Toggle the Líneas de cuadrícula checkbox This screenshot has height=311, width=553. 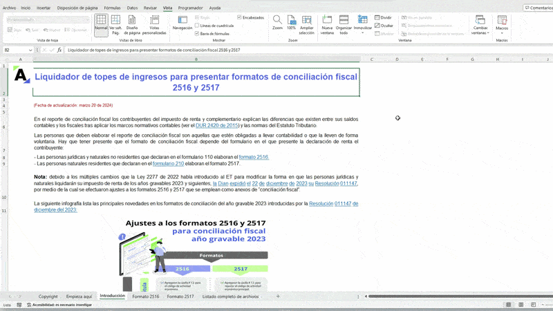click(x=197, y=26)
